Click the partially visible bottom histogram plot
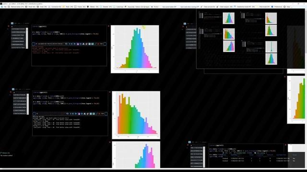Screen dimensions: 307x172 136,155
